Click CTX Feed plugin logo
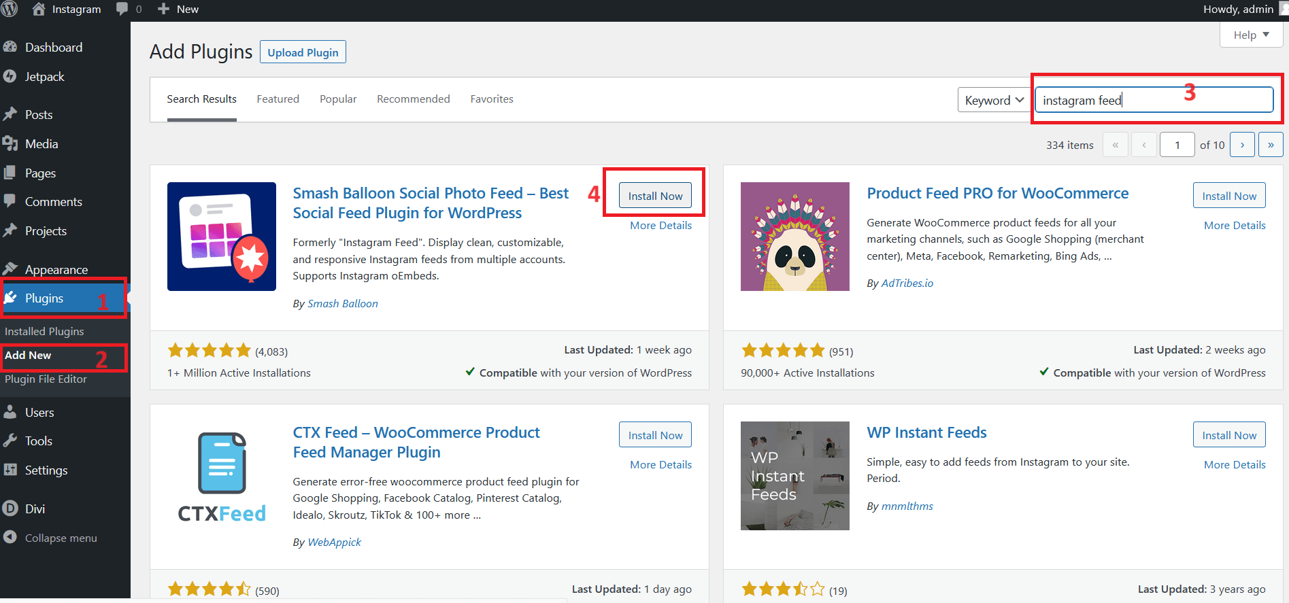The height and width of the screenshot is (603, 1289). (x=222, y=476)
